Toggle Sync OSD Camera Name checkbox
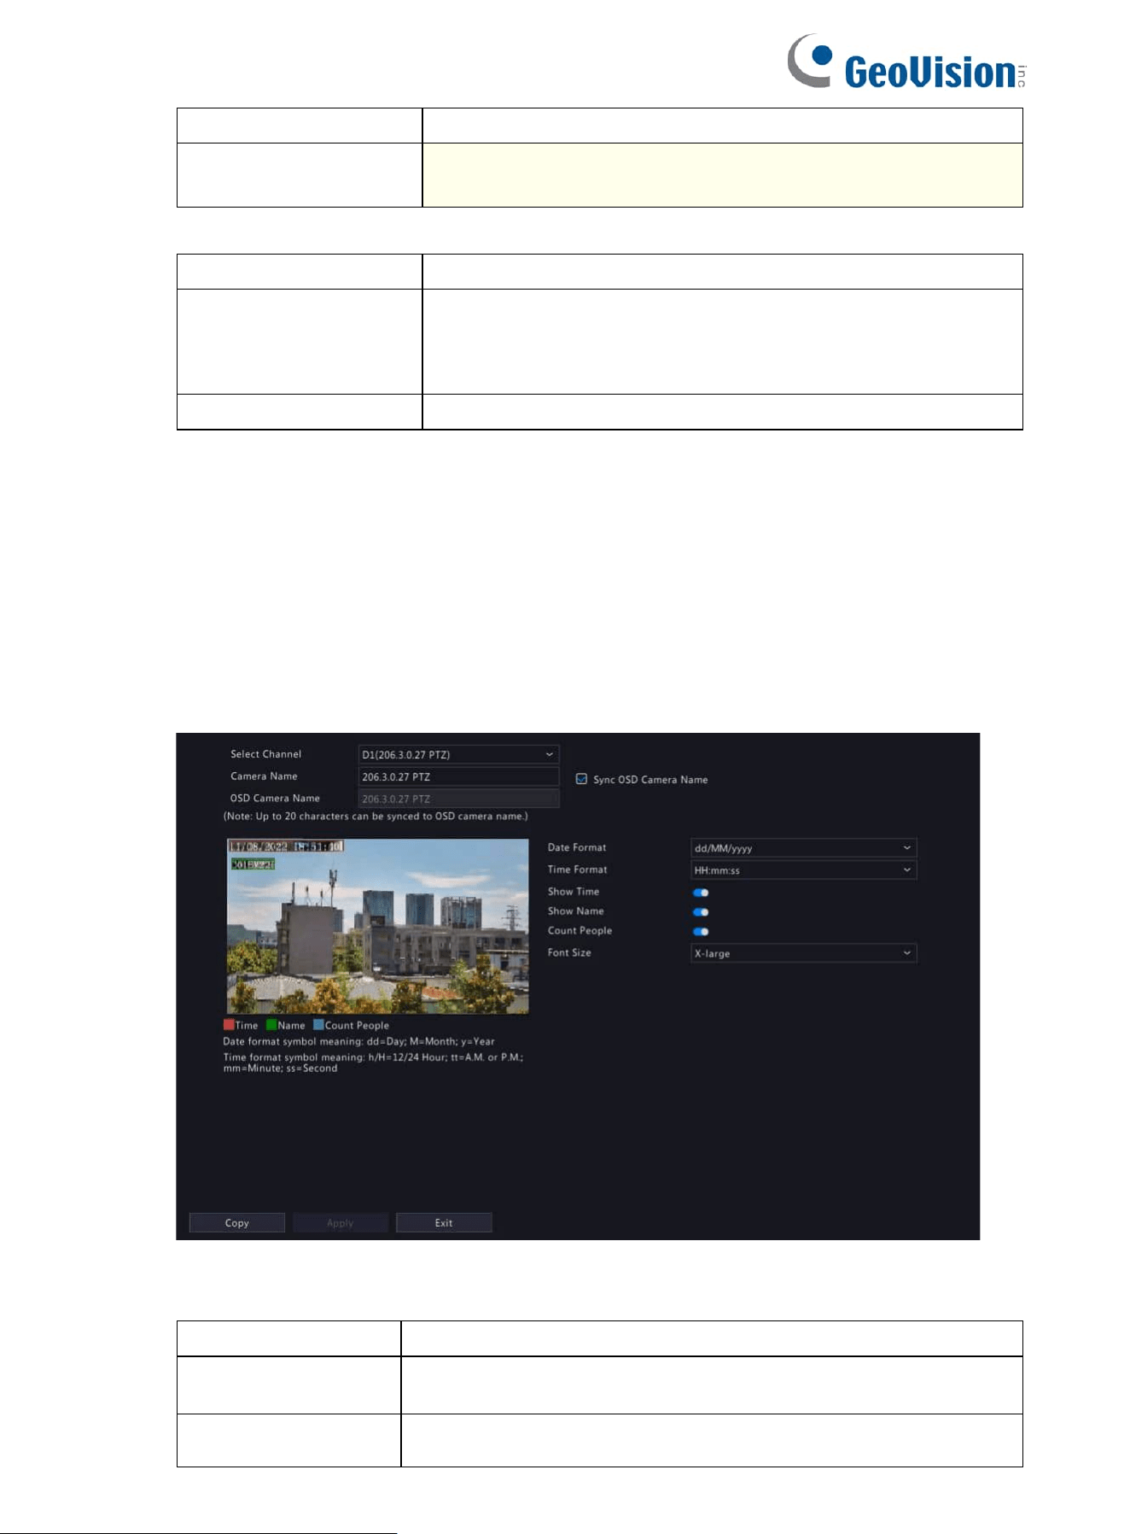Screen dimensions: 1130x1534 [581, 779]
